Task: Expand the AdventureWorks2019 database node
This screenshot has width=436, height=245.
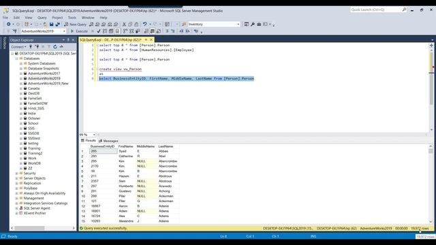Action: [x=21, y=79]
